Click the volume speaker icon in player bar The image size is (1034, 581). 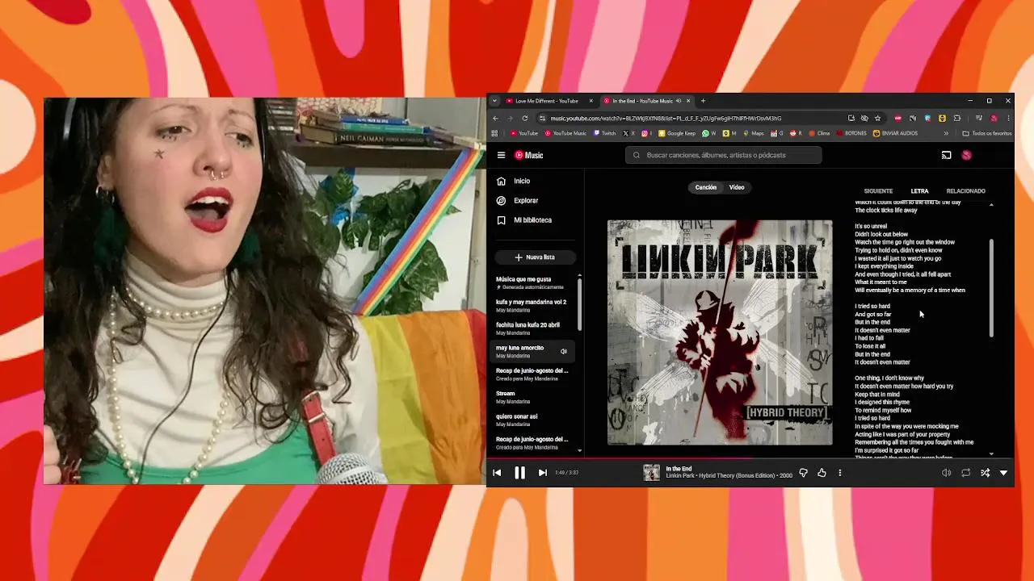point(946,473)
